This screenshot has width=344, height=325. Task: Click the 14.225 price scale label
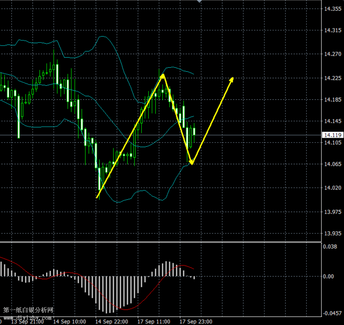click(332, 78)
